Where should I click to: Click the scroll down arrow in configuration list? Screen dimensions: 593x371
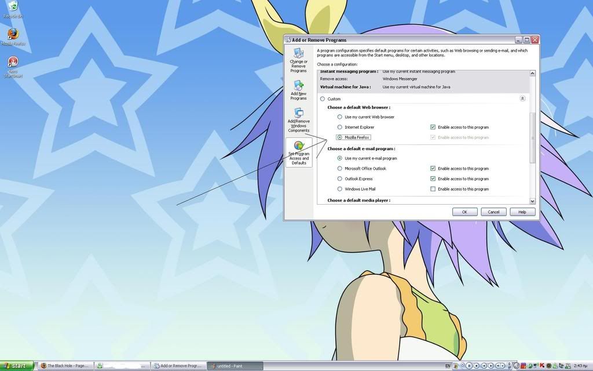pyautogui.click(x=532, y=201)
